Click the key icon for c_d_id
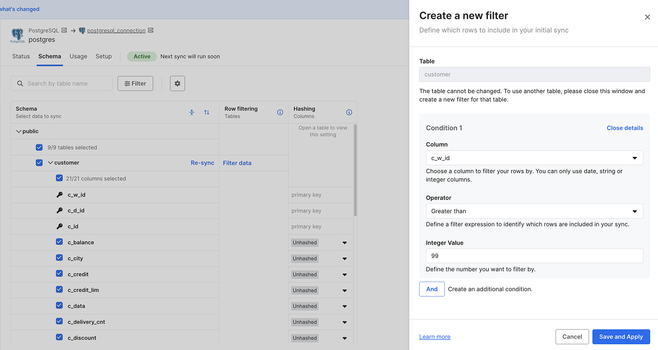Screen dimensions: 658x350 pyautogui.click(x=60, y=211)
